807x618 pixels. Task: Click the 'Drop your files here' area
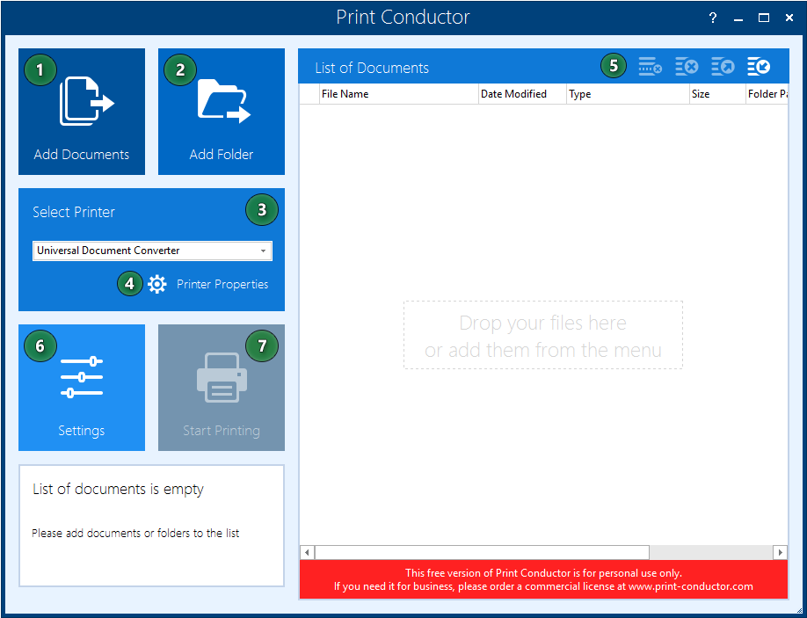tap(543, 335)
